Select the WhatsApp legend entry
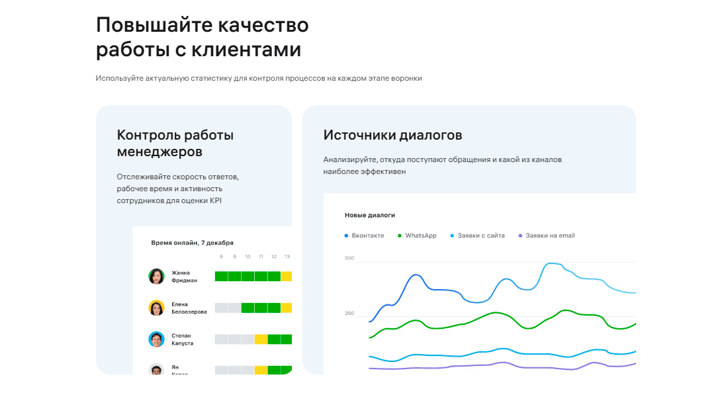Image resolution: width=728 pixels, height=397 pixels. click(x=418, y=236)
